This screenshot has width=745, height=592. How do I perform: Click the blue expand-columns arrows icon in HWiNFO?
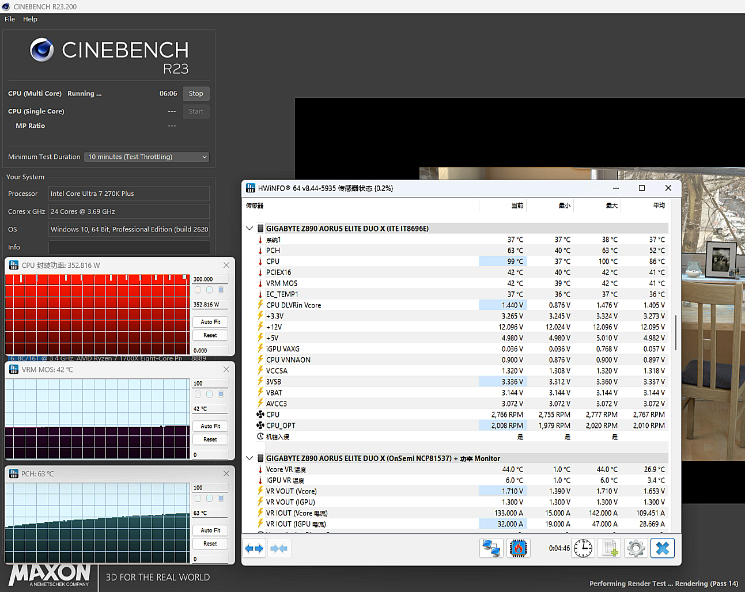click(x=254, y=548)
